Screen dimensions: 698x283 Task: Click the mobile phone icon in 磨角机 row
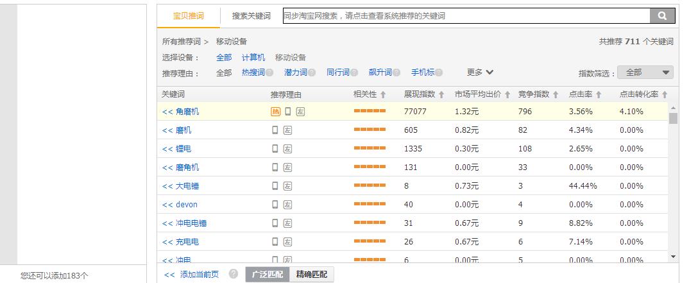pos(275,167)
